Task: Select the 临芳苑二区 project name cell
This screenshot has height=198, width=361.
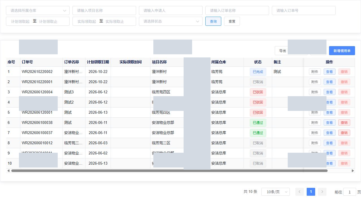Action: click(167, 143)
